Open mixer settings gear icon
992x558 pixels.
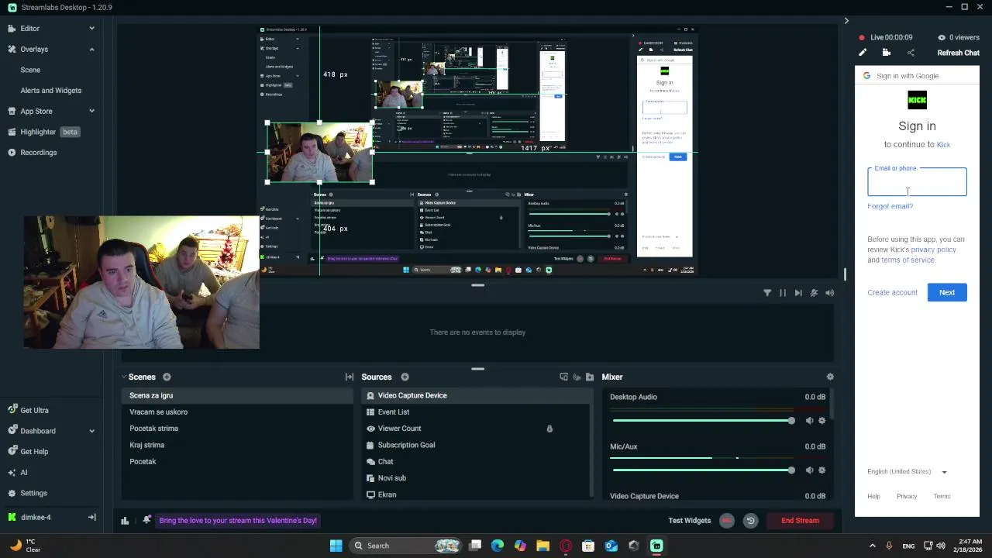coord(830,377)
